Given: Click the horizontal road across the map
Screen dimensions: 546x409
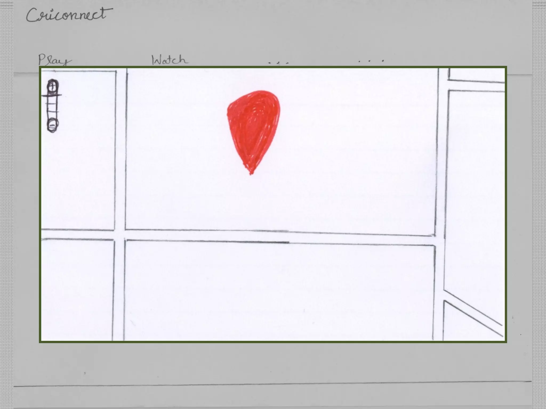Looking at the screenshot, I should [267, 236].
